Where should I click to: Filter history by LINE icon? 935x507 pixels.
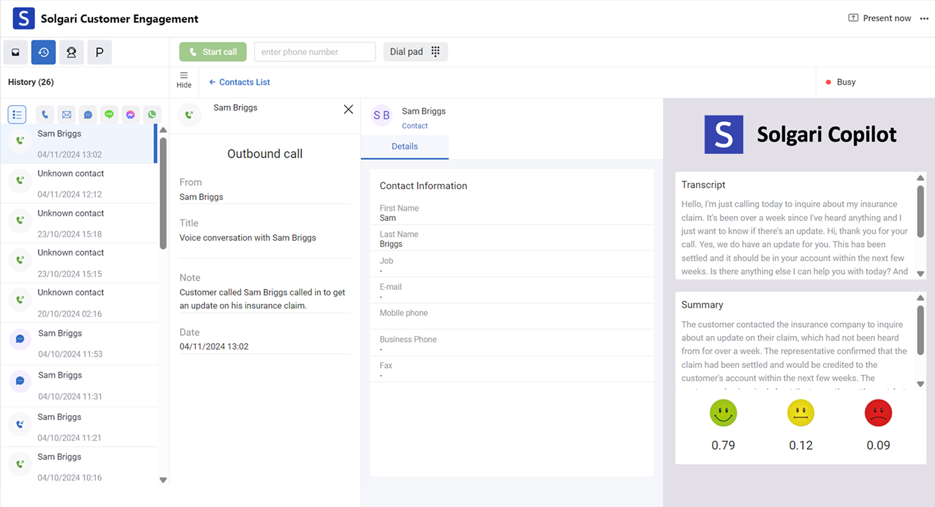coord(109,114)
